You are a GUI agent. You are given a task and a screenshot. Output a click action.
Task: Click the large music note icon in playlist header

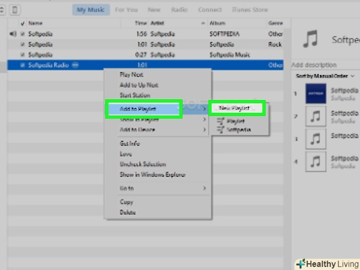[311, 39]
